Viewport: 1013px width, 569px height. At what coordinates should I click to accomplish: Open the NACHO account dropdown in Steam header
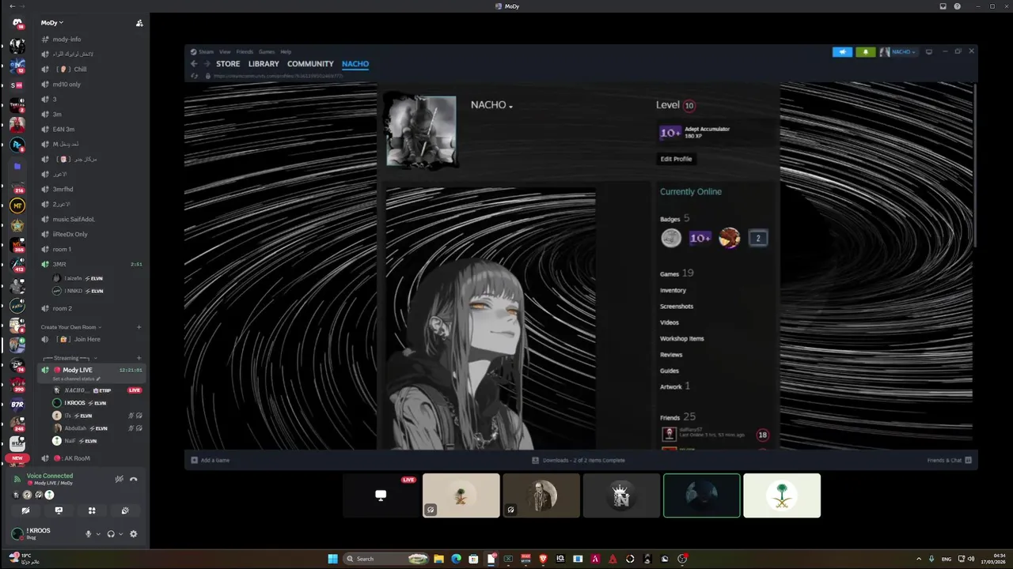tap(899, 52)
